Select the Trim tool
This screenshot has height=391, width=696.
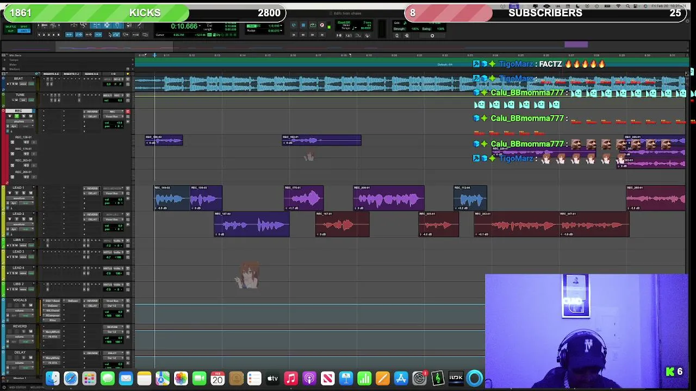[x=96, y=25]
